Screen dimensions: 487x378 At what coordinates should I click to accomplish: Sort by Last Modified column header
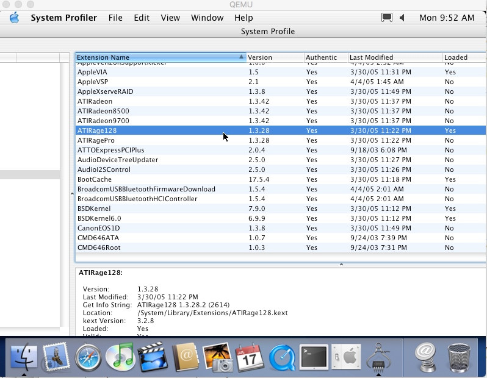pyautogui.click(x=395, y=57)
